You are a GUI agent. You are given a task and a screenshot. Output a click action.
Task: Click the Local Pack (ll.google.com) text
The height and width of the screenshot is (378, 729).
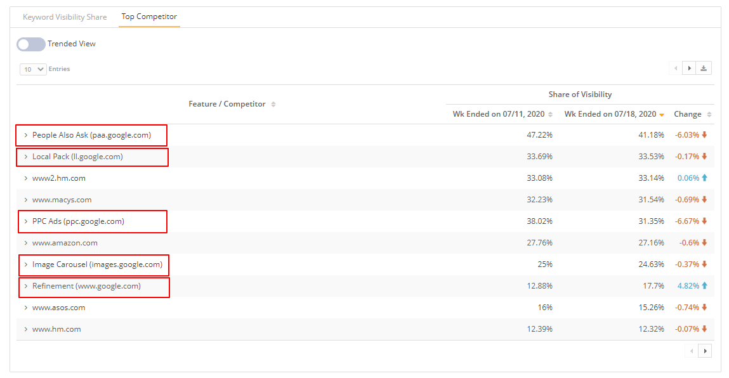[x=77, y=157]
